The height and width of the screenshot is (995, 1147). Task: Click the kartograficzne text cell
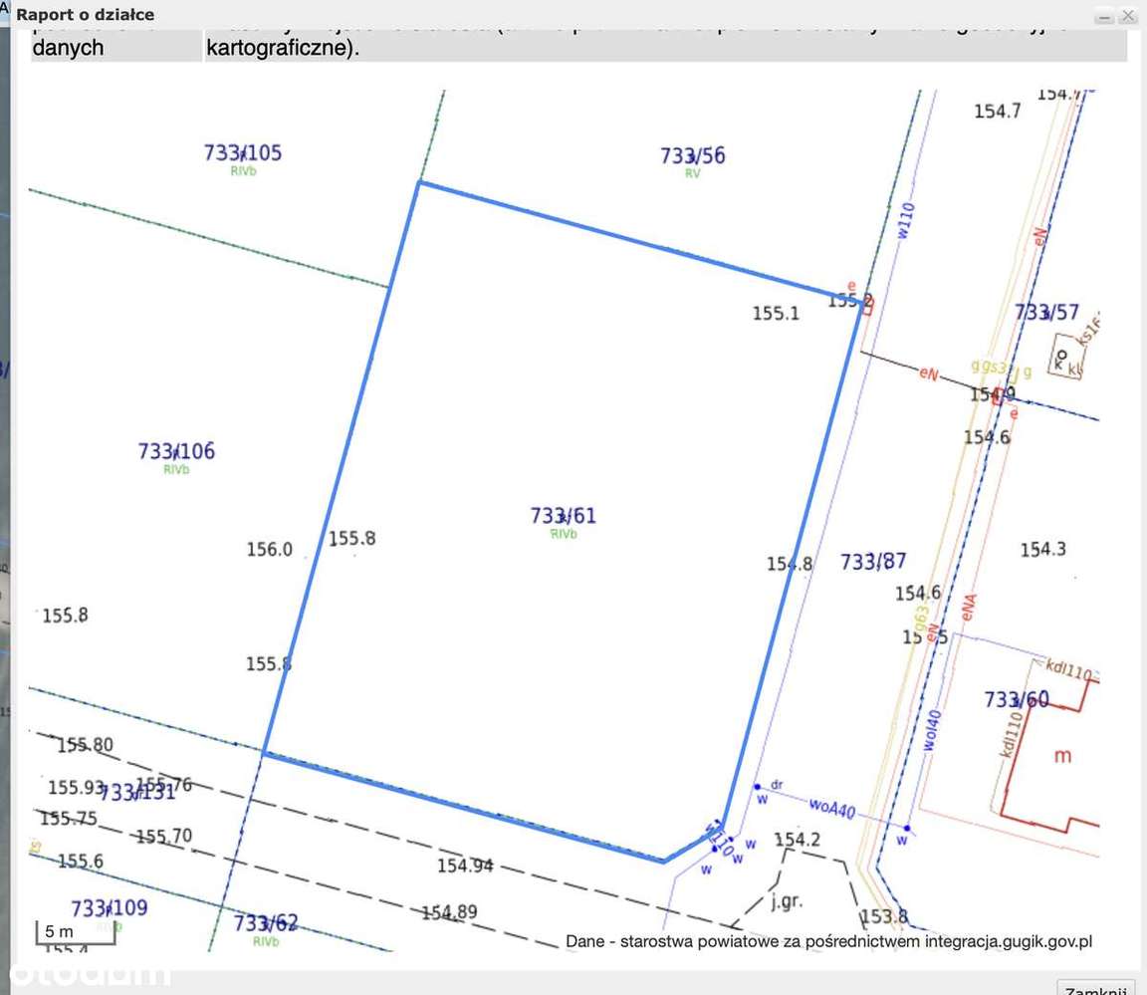tap(665, 46)
